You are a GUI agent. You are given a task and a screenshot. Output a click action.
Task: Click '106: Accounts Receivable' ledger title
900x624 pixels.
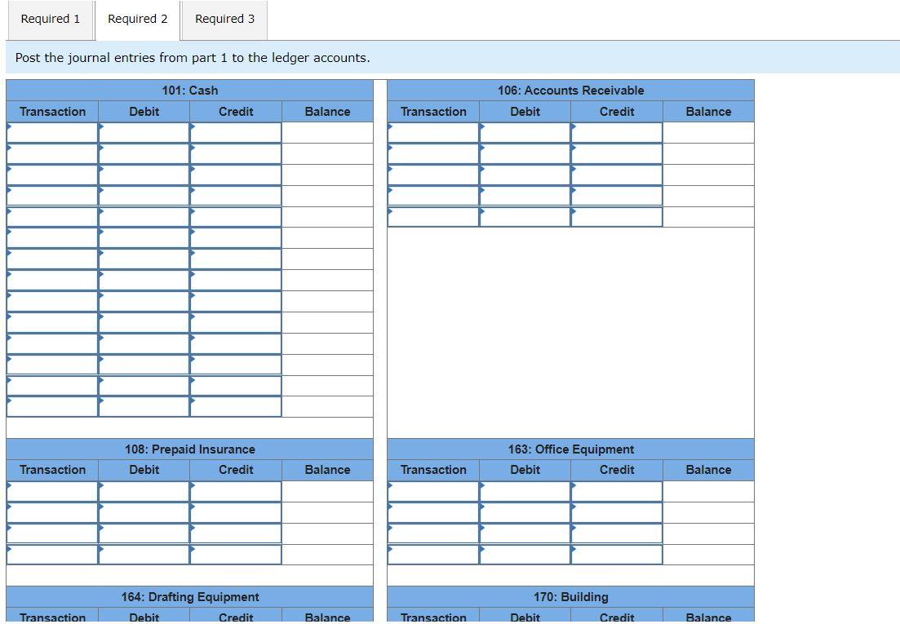(x=571, y=91)
